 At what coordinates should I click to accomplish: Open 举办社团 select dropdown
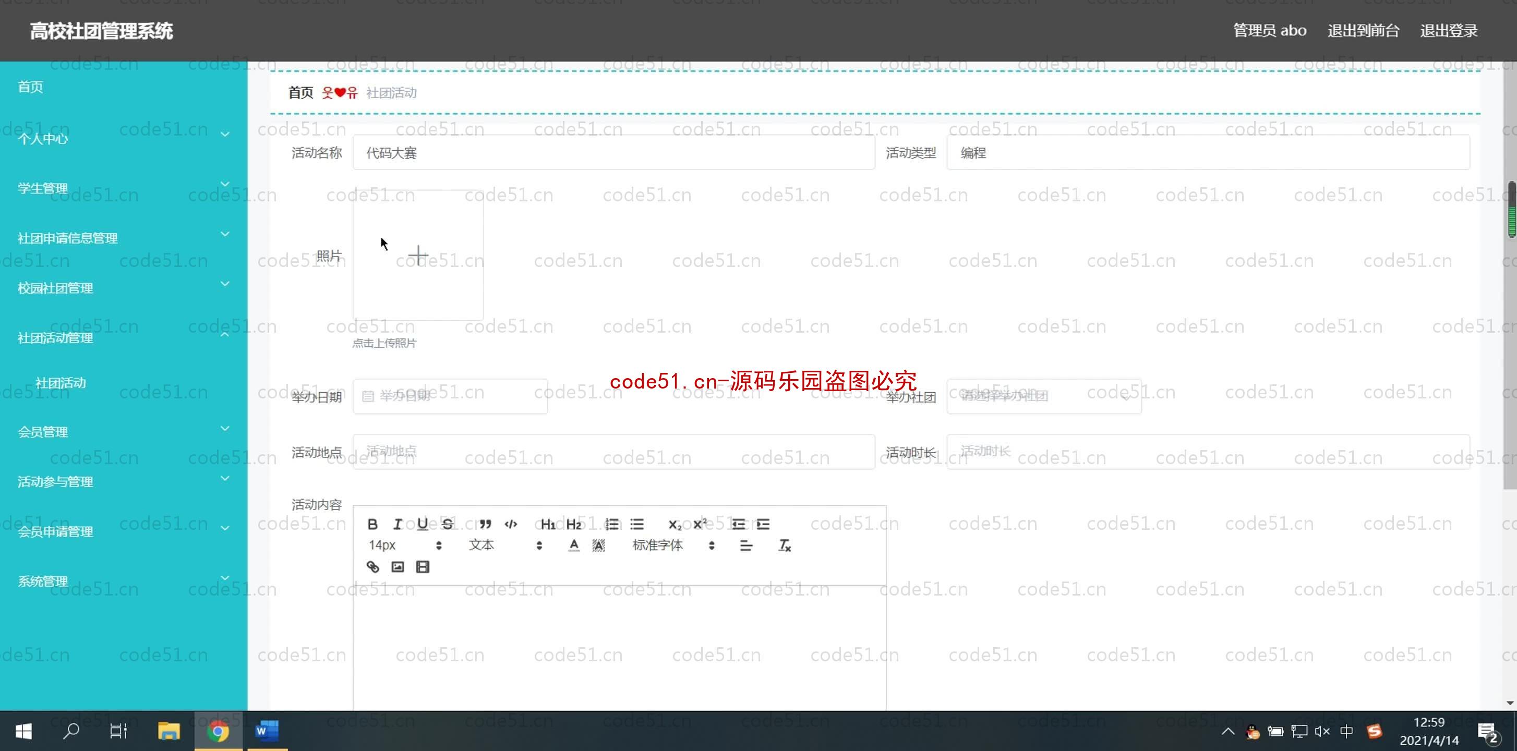click(1043, 396)
